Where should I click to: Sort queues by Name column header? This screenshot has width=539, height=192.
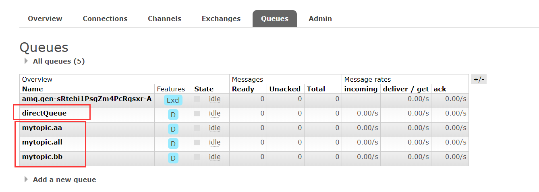33,89
